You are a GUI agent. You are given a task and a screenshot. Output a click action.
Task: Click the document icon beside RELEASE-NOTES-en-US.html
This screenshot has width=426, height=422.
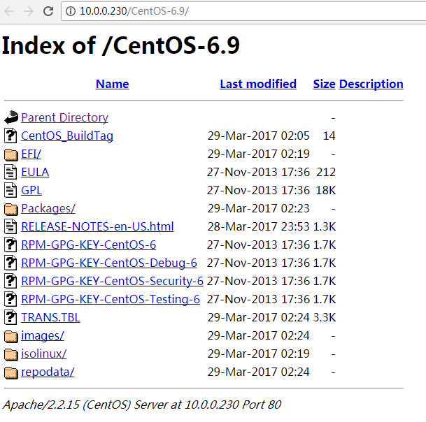click(11, 226)
